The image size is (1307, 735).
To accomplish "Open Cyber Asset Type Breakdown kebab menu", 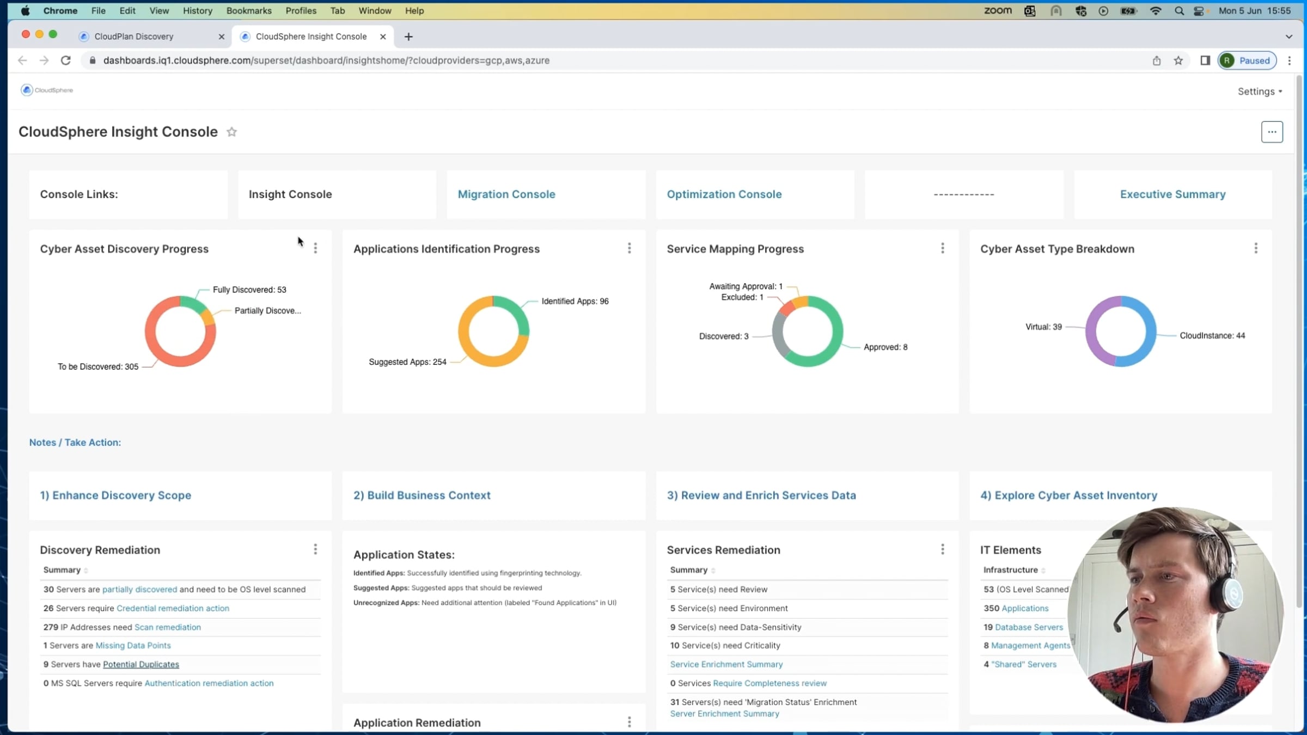I will tap(1256, 248).
